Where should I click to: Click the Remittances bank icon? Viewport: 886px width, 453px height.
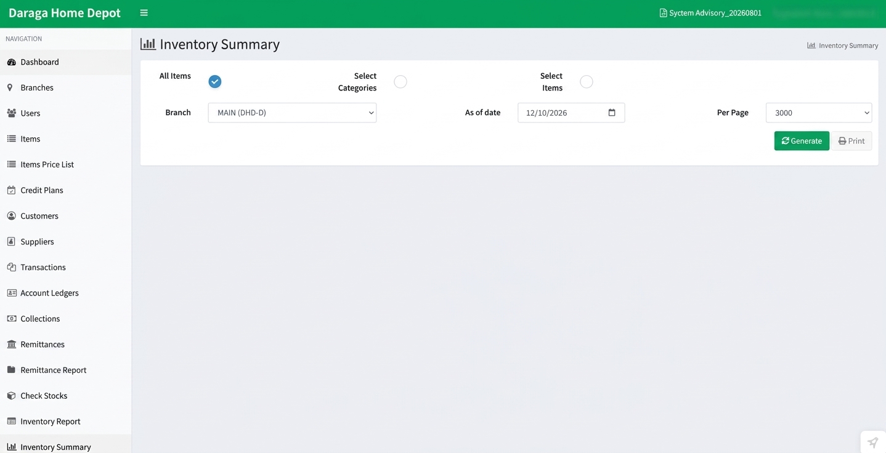pos(11,345)
